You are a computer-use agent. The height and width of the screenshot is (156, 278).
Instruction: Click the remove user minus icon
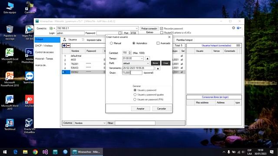(x=68, y=45)
